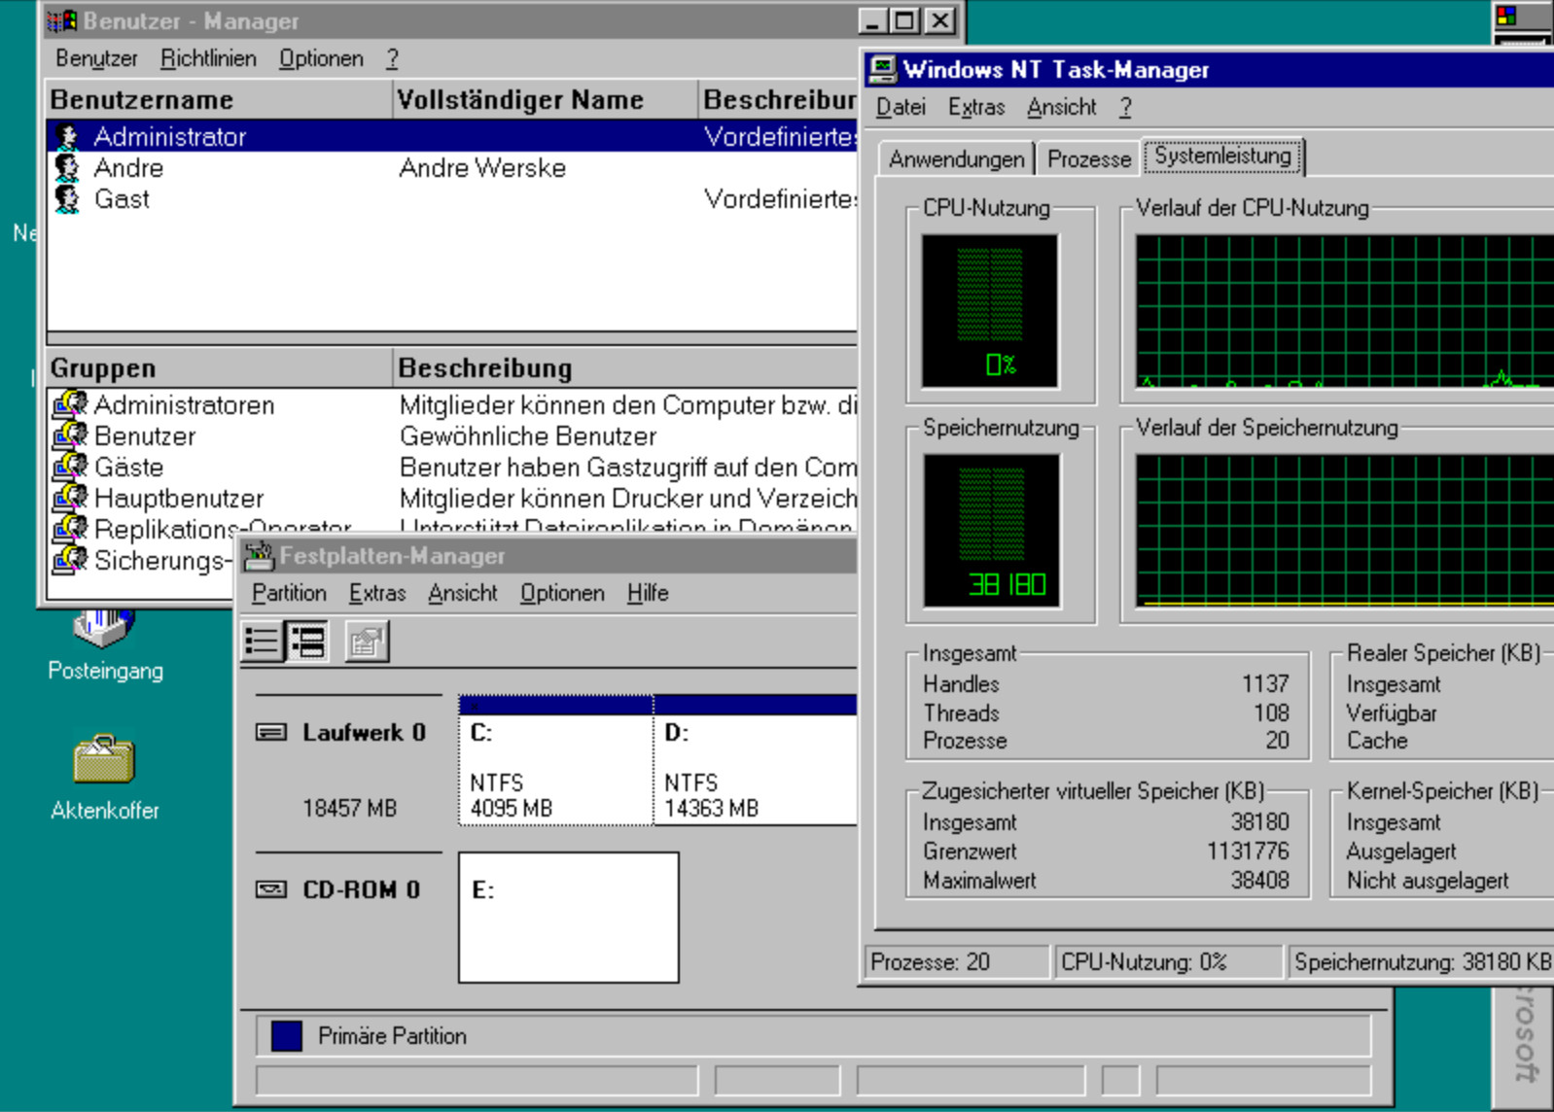Image resolution: width=1554 pixels, height=1112 pixels.
Task: Click the Laufwerk 0 disk icon
Action: 270,732
